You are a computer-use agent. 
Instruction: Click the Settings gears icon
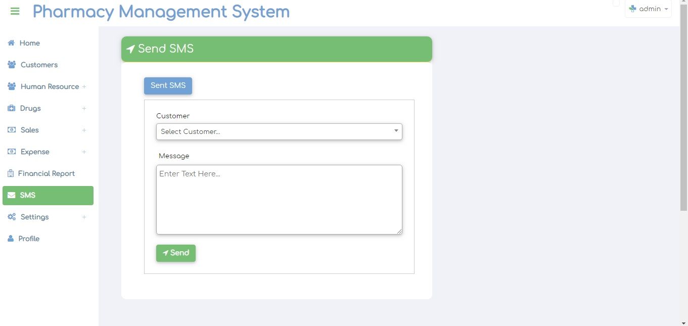click(x=12, y=217)
